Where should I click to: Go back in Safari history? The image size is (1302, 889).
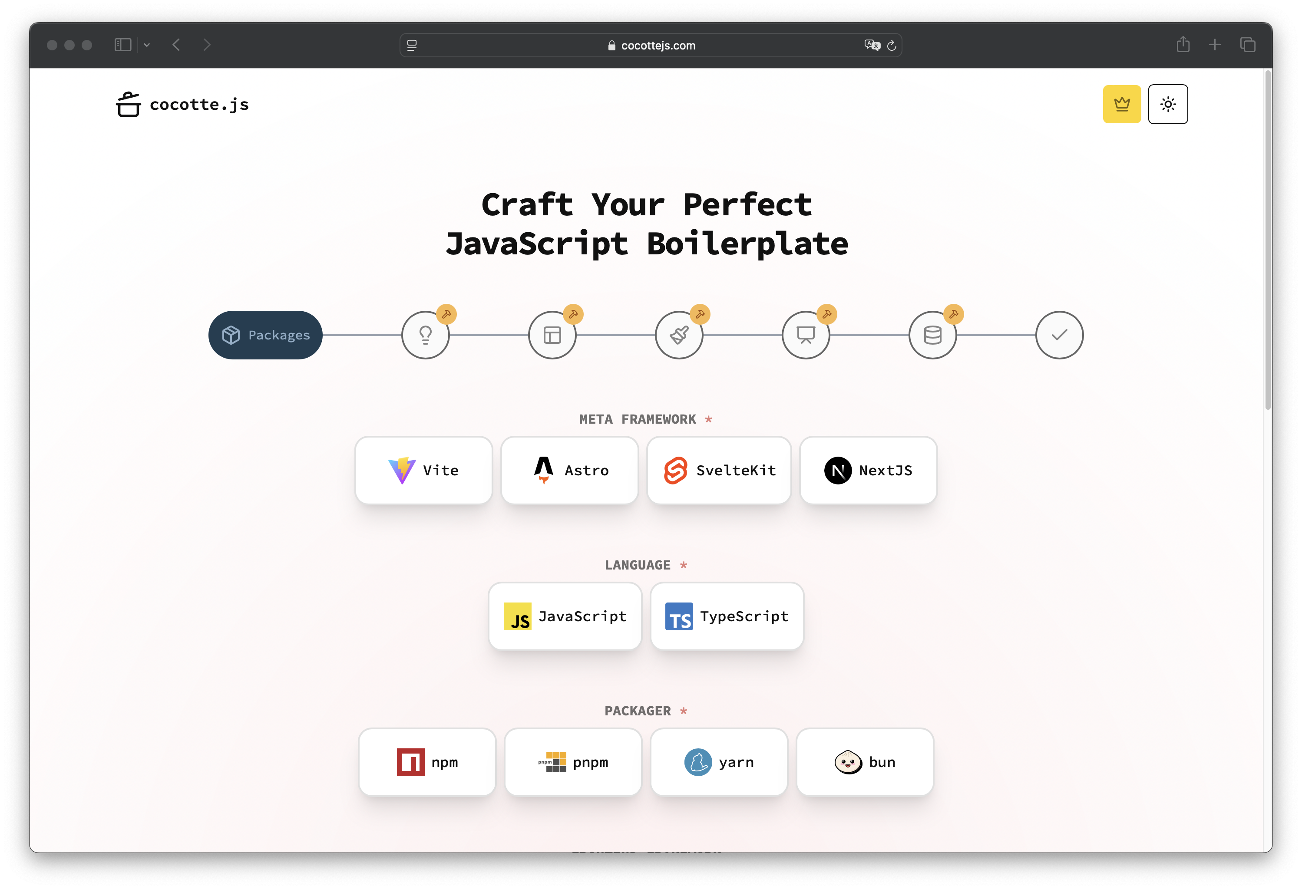(x=176, y=45)
